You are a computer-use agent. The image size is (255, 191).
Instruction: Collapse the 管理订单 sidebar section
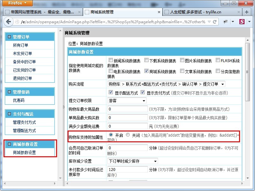tap(10, 37)
